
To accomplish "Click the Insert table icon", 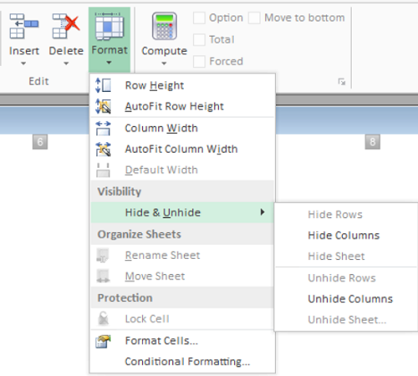I will click(24, 26).
